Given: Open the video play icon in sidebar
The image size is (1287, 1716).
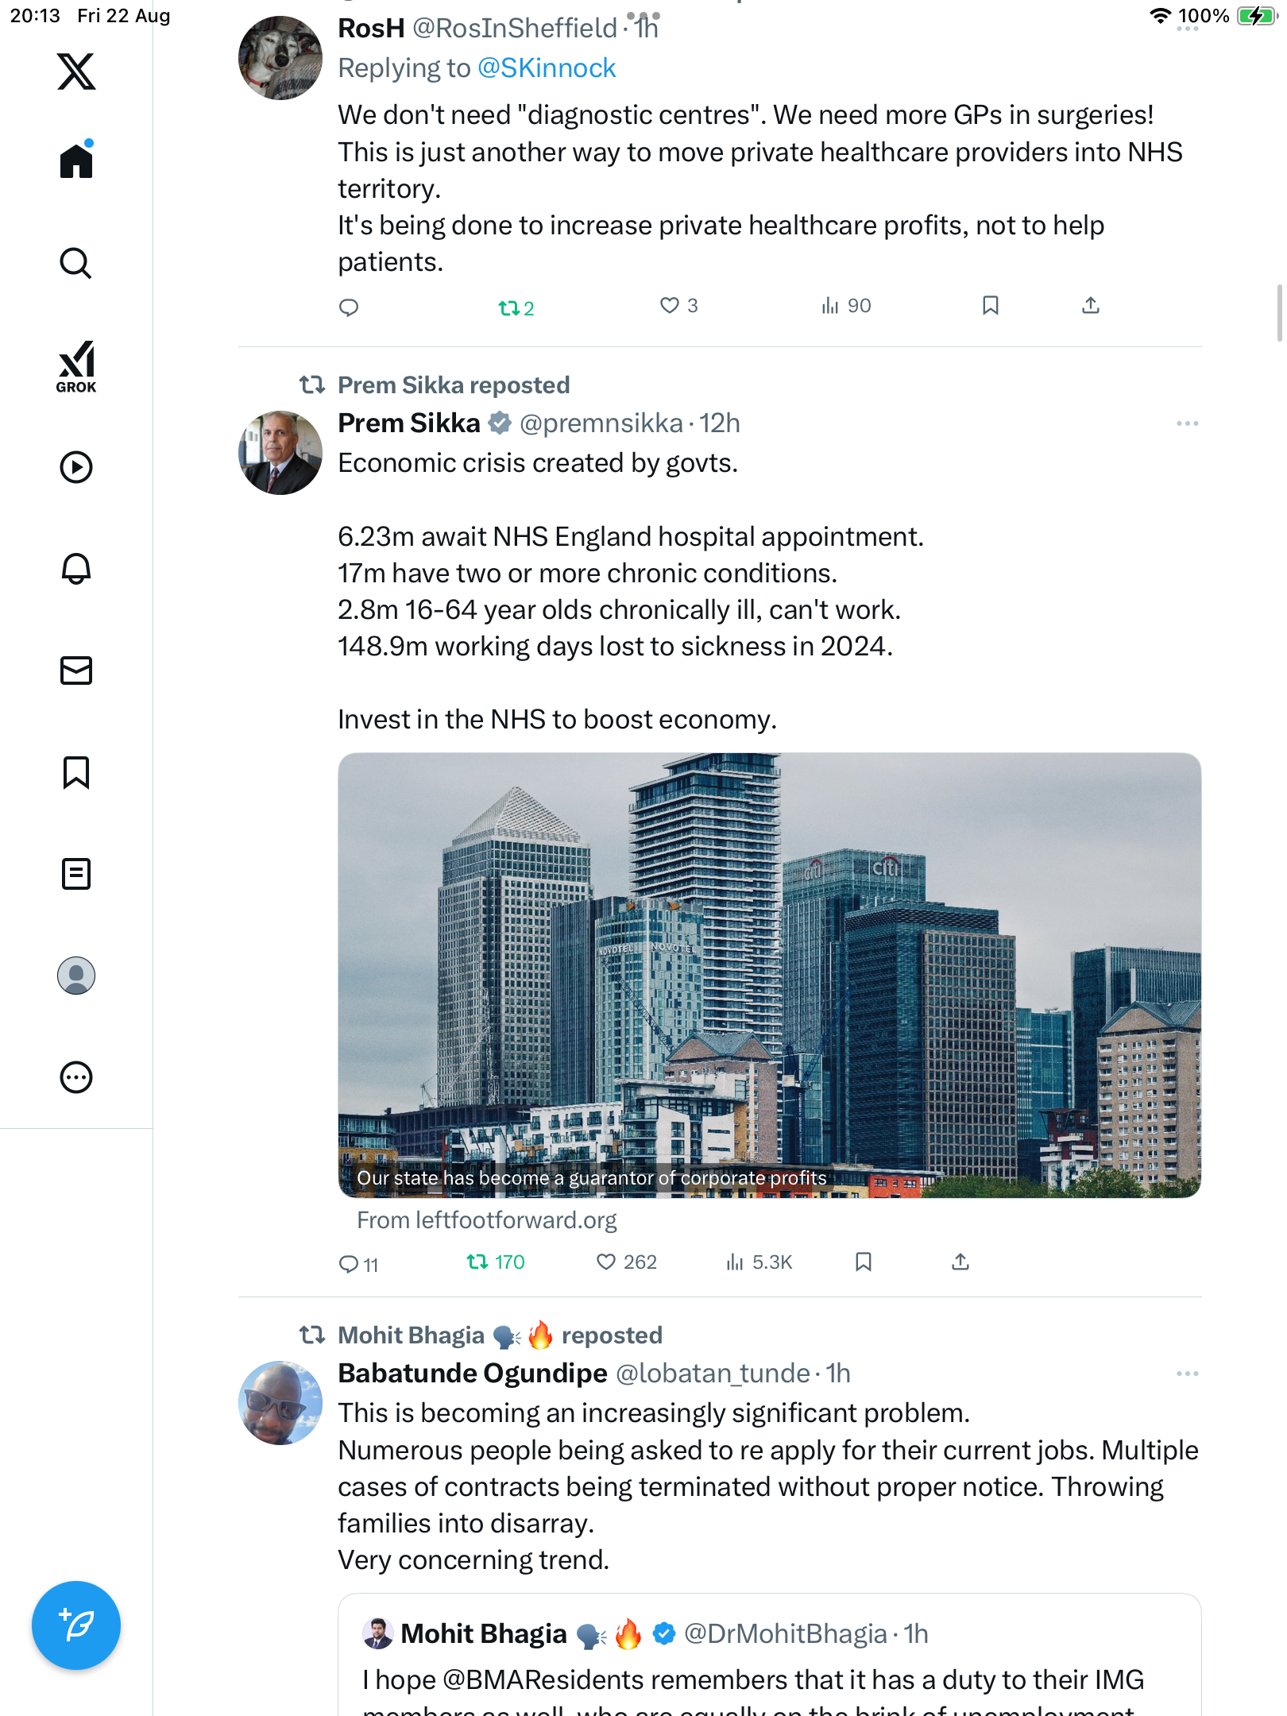Looking at the screenshot, I should [76, 467].
